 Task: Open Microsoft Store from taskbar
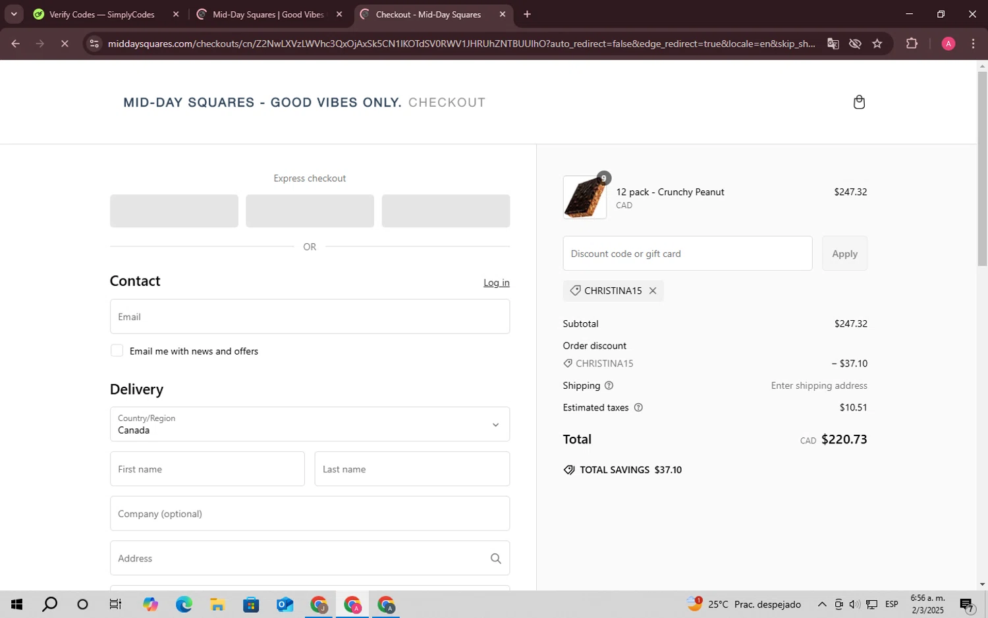tap(251, 605)
